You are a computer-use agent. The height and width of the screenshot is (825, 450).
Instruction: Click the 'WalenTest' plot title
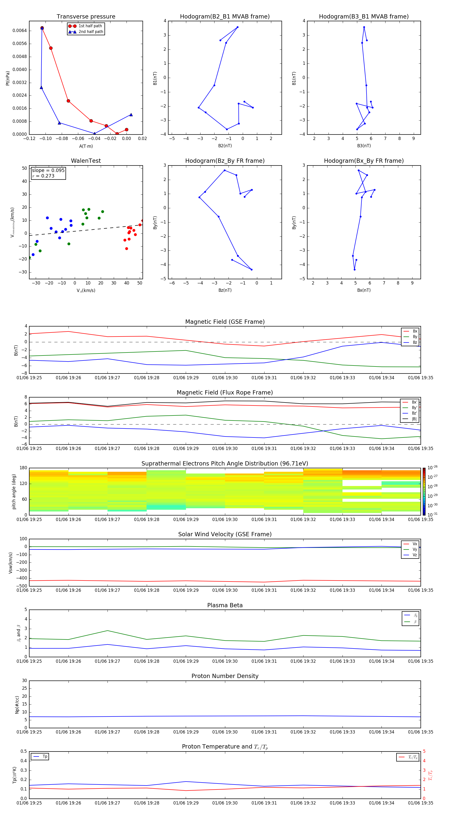86,161
